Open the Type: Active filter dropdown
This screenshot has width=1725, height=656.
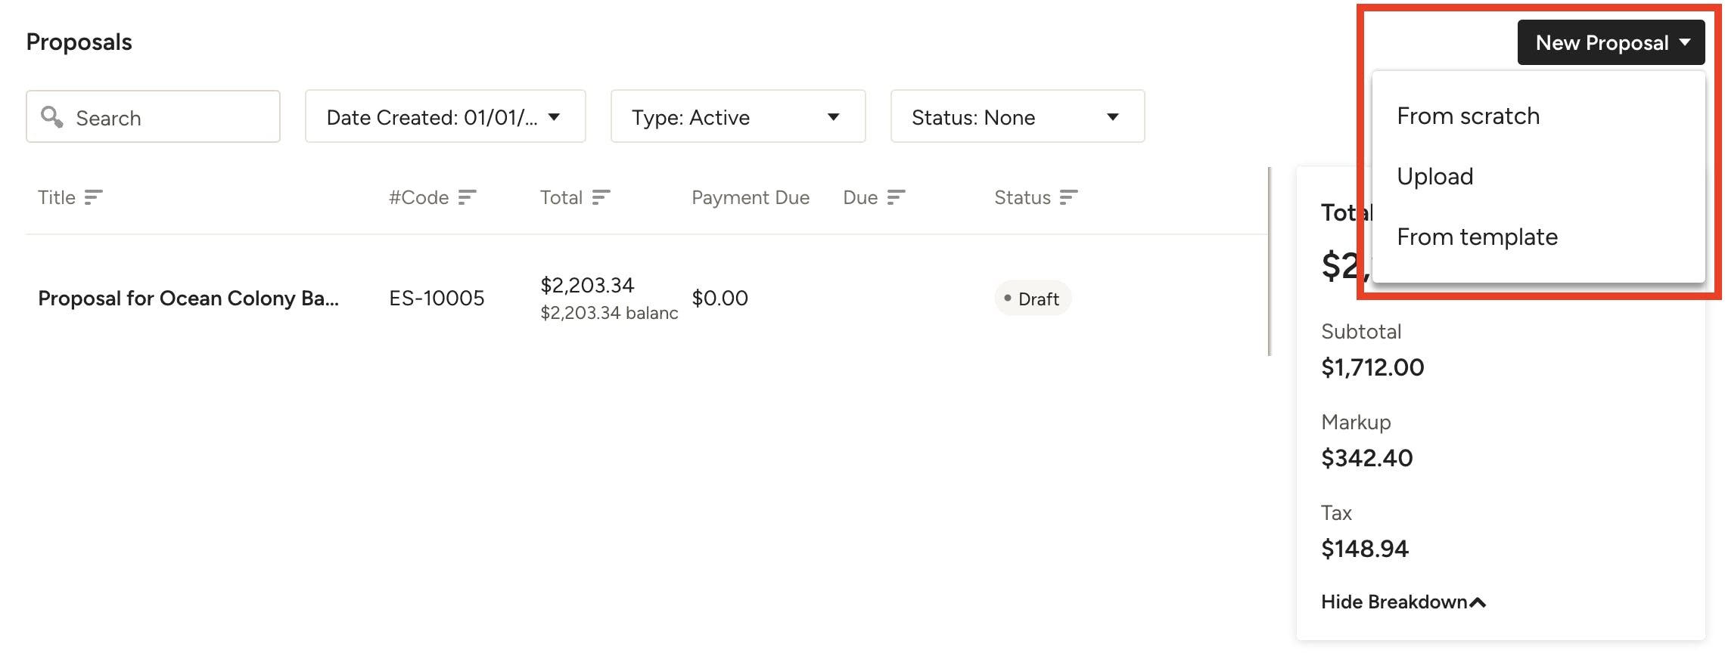(x=738, y=116)
